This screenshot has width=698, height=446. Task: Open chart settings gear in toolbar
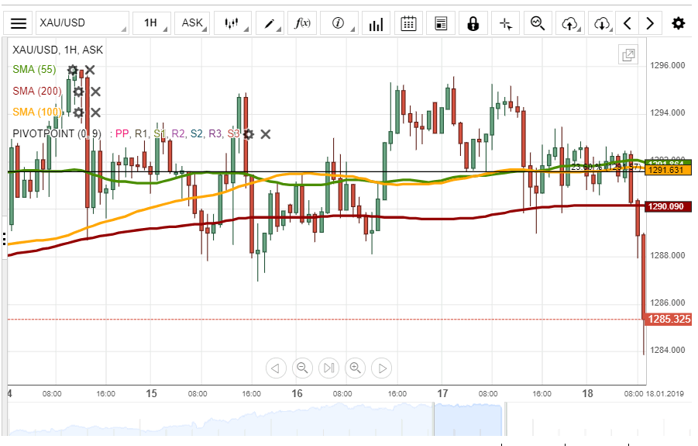[x=678, y=23]
